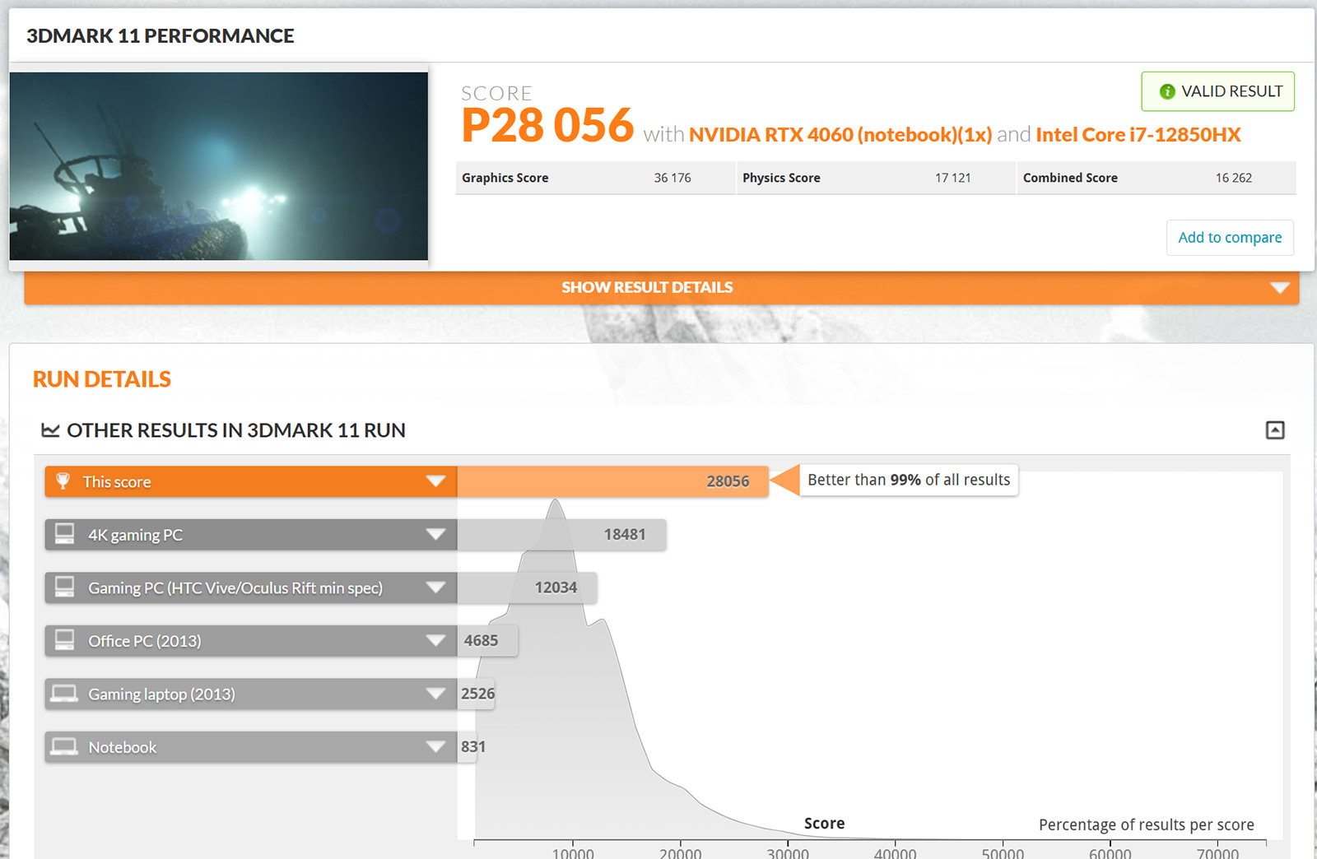Open the NVIDIA RTX 4060 (notebook) link
This screenshot has width=1317, height=859.
pyautogui.click(x=840, y=135)
